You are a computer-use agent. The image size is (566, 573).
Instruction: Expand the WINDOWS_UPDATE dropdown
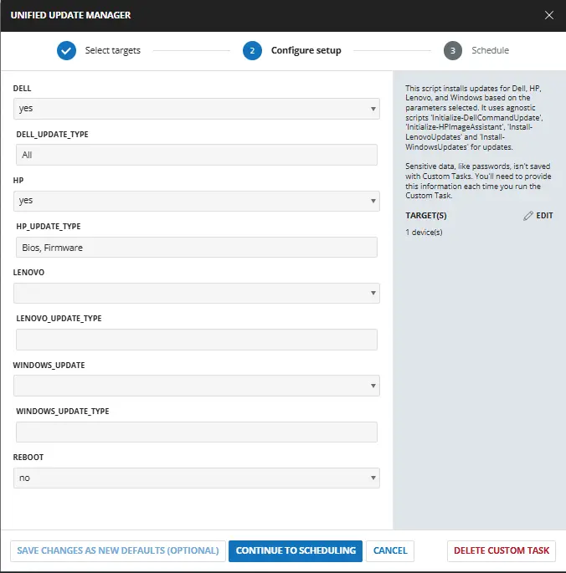coord(197,386)
